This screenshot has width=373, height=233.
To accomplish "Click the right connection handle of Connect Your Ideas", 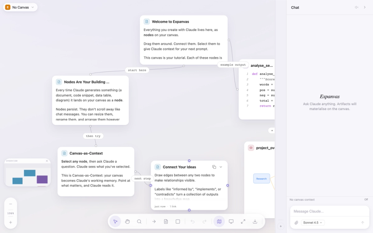I will click(x=228, y=185).
